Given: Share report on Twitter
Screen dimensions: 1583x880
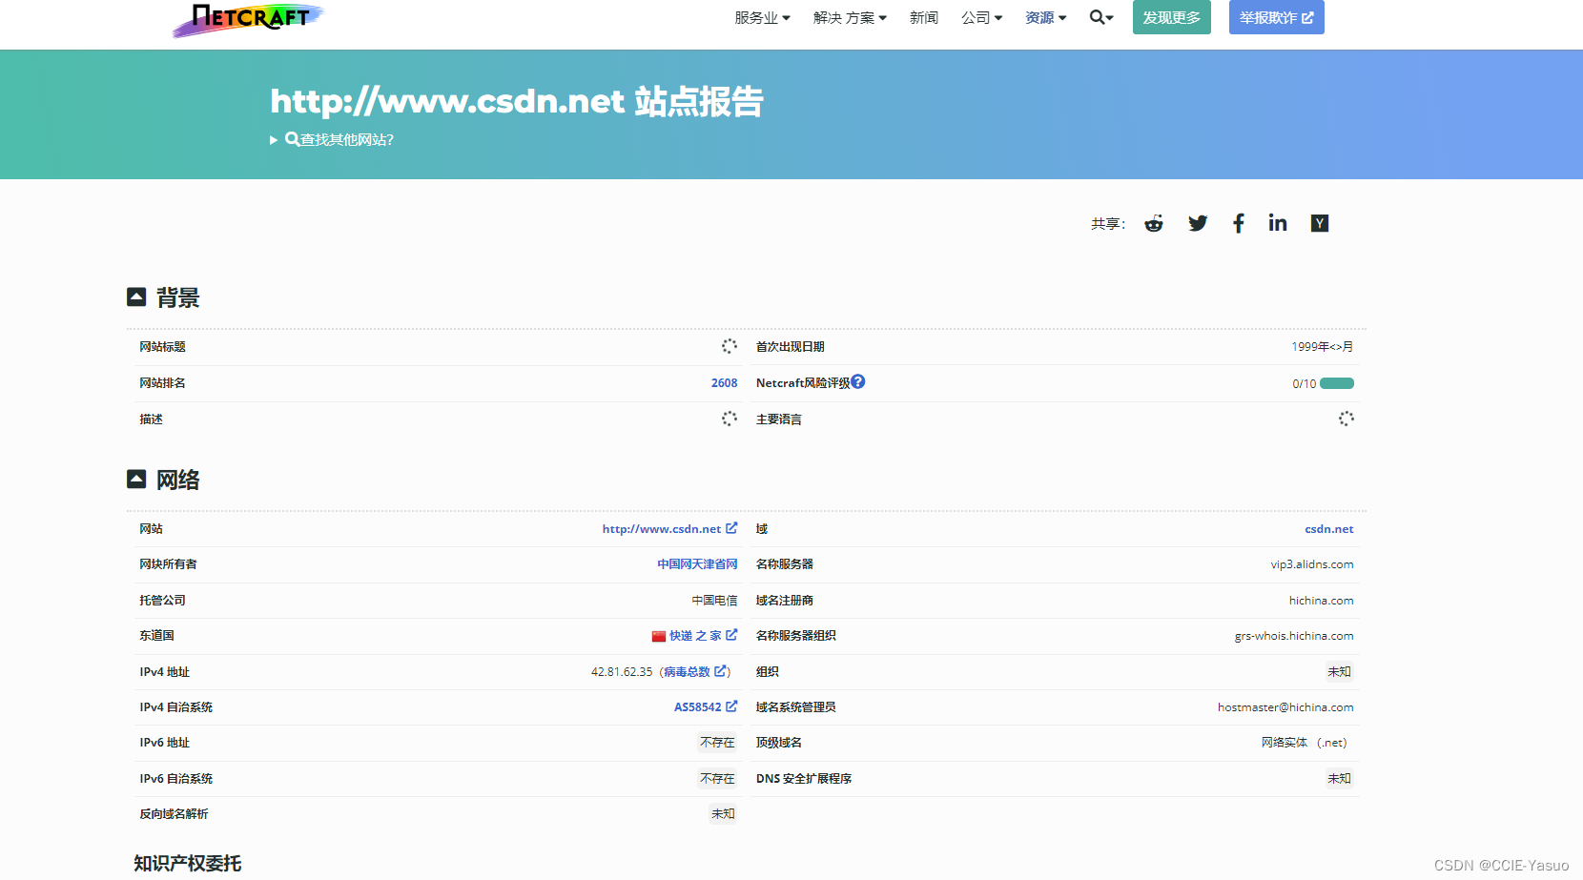Looking at the screenshot, I should pyautogui.click(x=1198, y=223).
